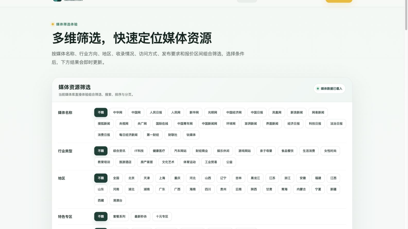This screenshot has height=229, width=408.
Task: Select the 钛媒体 chip
Action: pos(191,135)
